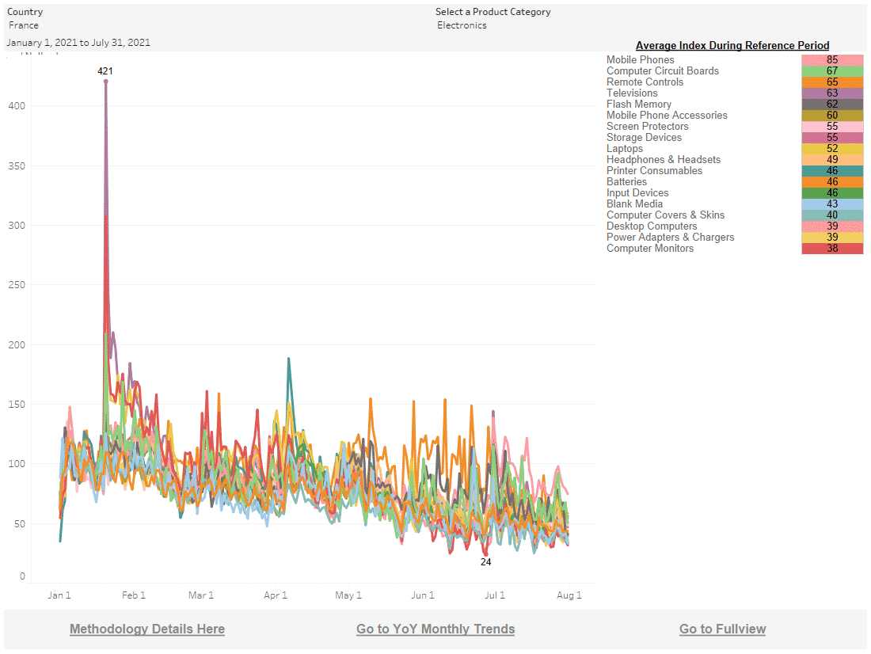Open the Go to YoY Monthly Trends link
The width and height of the screenshot is (871, 654).
pos(435,629)
